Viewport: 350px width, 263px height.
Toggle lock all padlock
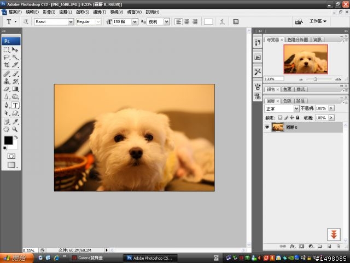coord(297,117)
